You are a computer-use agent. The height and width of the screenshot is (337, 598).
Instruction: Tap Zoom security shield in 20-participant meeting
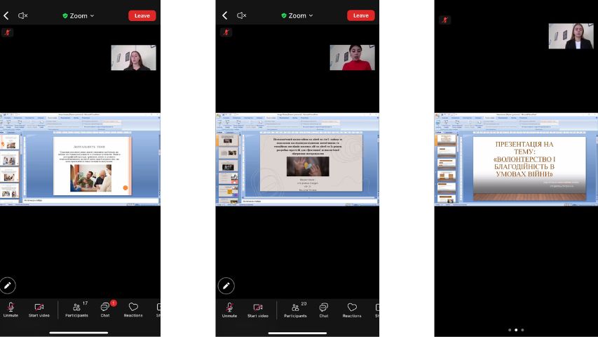point(284,15)
